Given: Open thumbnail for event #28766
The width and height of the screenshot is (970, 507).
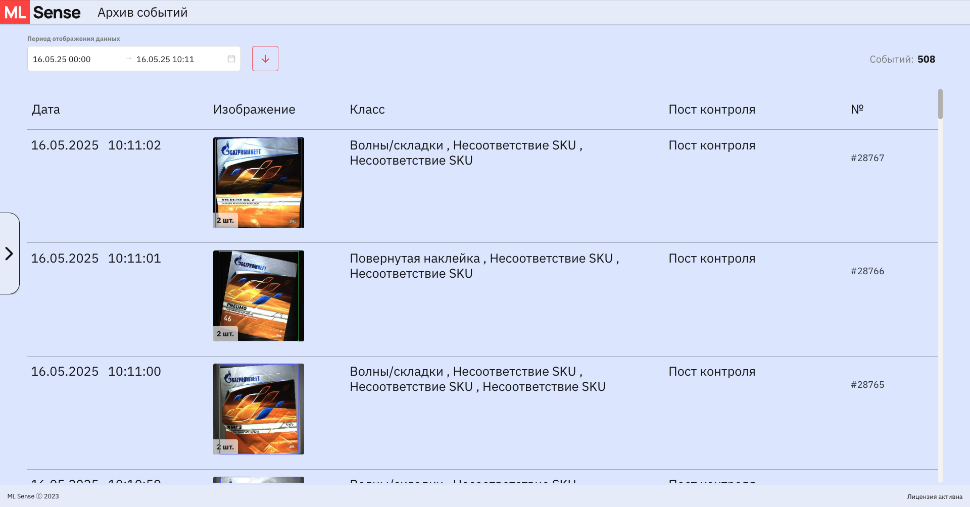Looking at the screenshot, I should (259, 296).
